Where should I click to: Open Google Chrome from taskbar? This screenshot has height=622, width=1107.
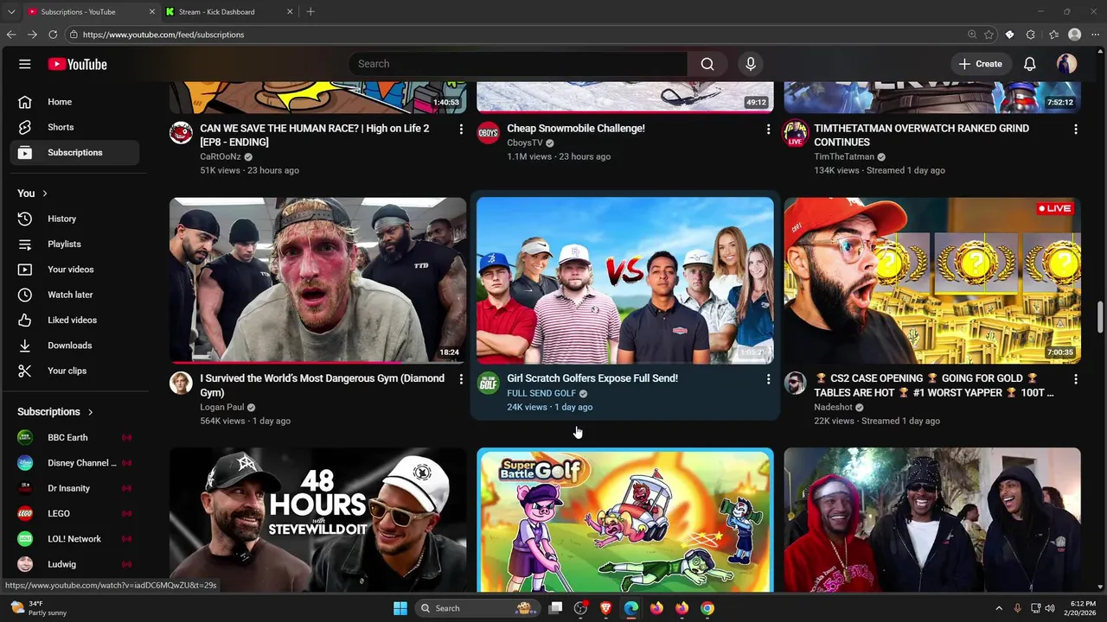coord(707,608)
